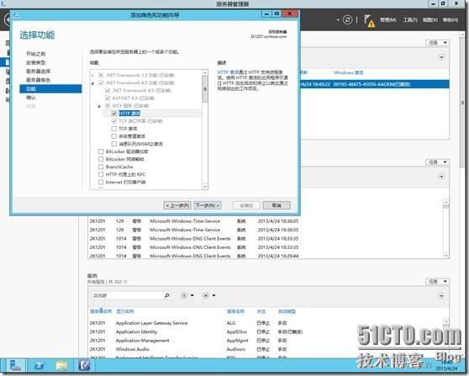Click the magnifier icon in services filter box
Screen dimensions: 469x376
[167, 295]
